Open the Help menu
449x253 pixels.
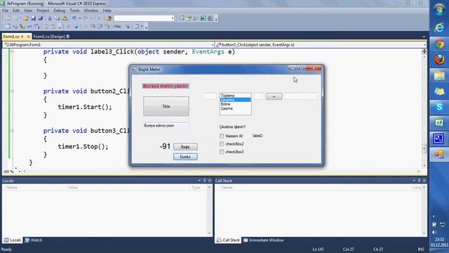pos(107,11)
